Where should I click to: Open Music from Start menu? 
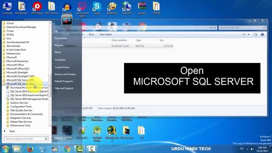58,52
